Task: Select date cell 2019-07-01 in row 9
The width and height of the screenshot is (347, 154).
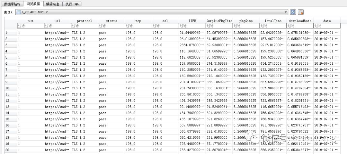Action: point(327,82)
